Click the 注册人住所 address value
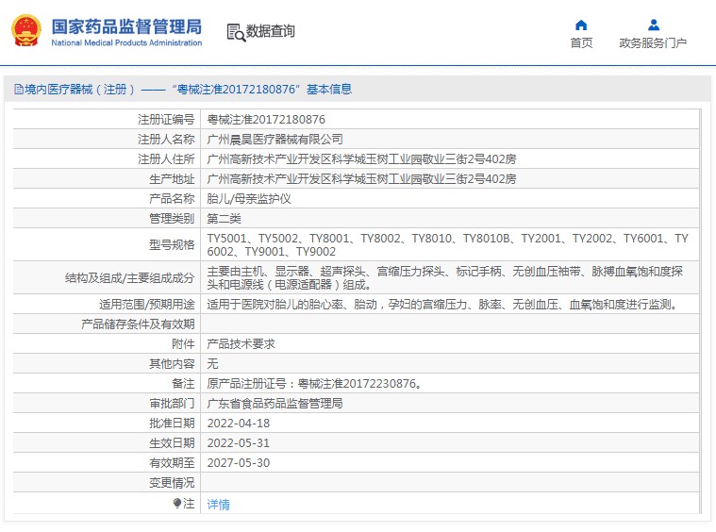The width and height of the screenshot is (716, 532). [x=361, y=158]
